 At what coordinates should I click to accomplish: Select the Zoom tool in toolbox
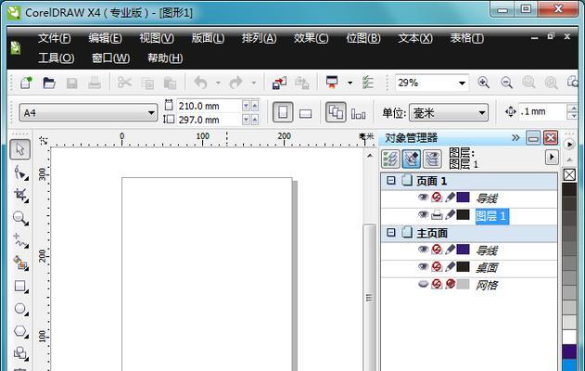20,218
